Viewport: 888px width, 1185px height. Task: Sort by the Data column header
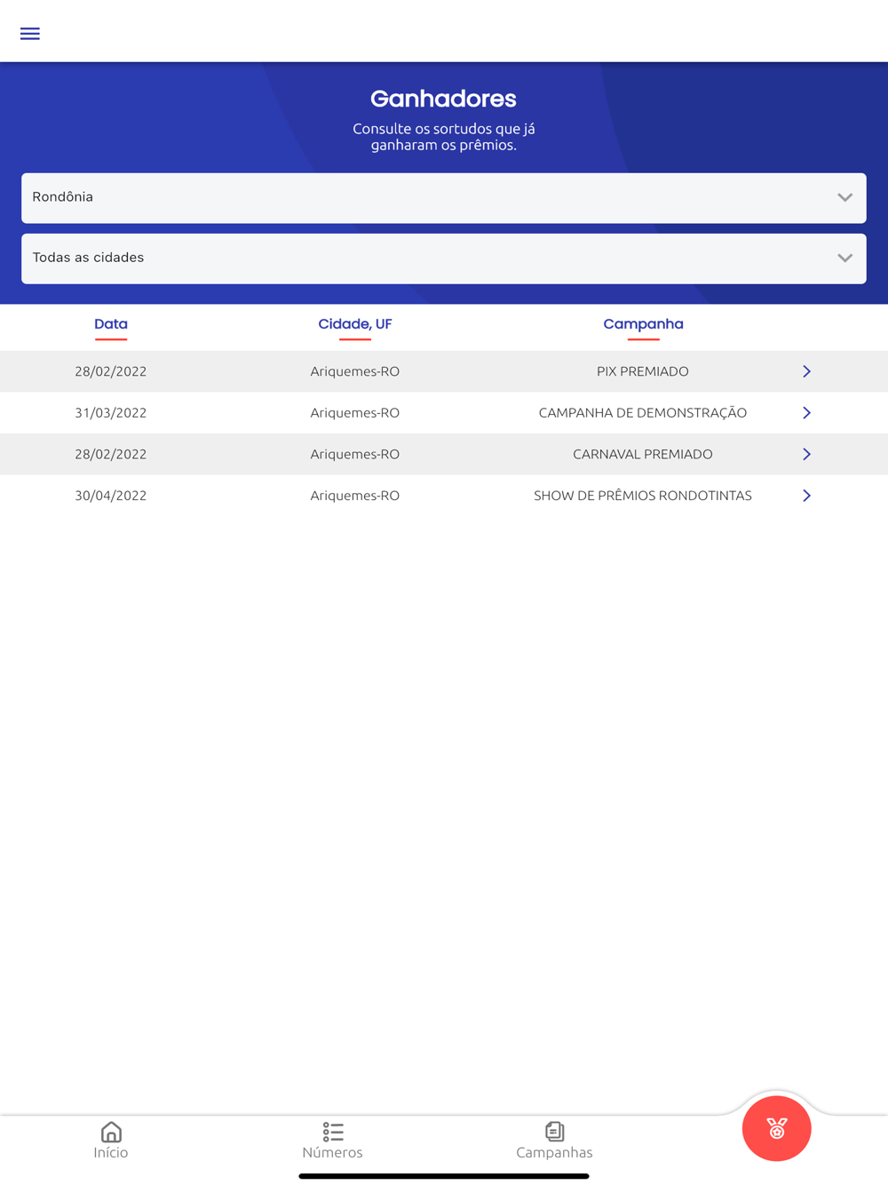pyautogui.click(x=111, y=324)
